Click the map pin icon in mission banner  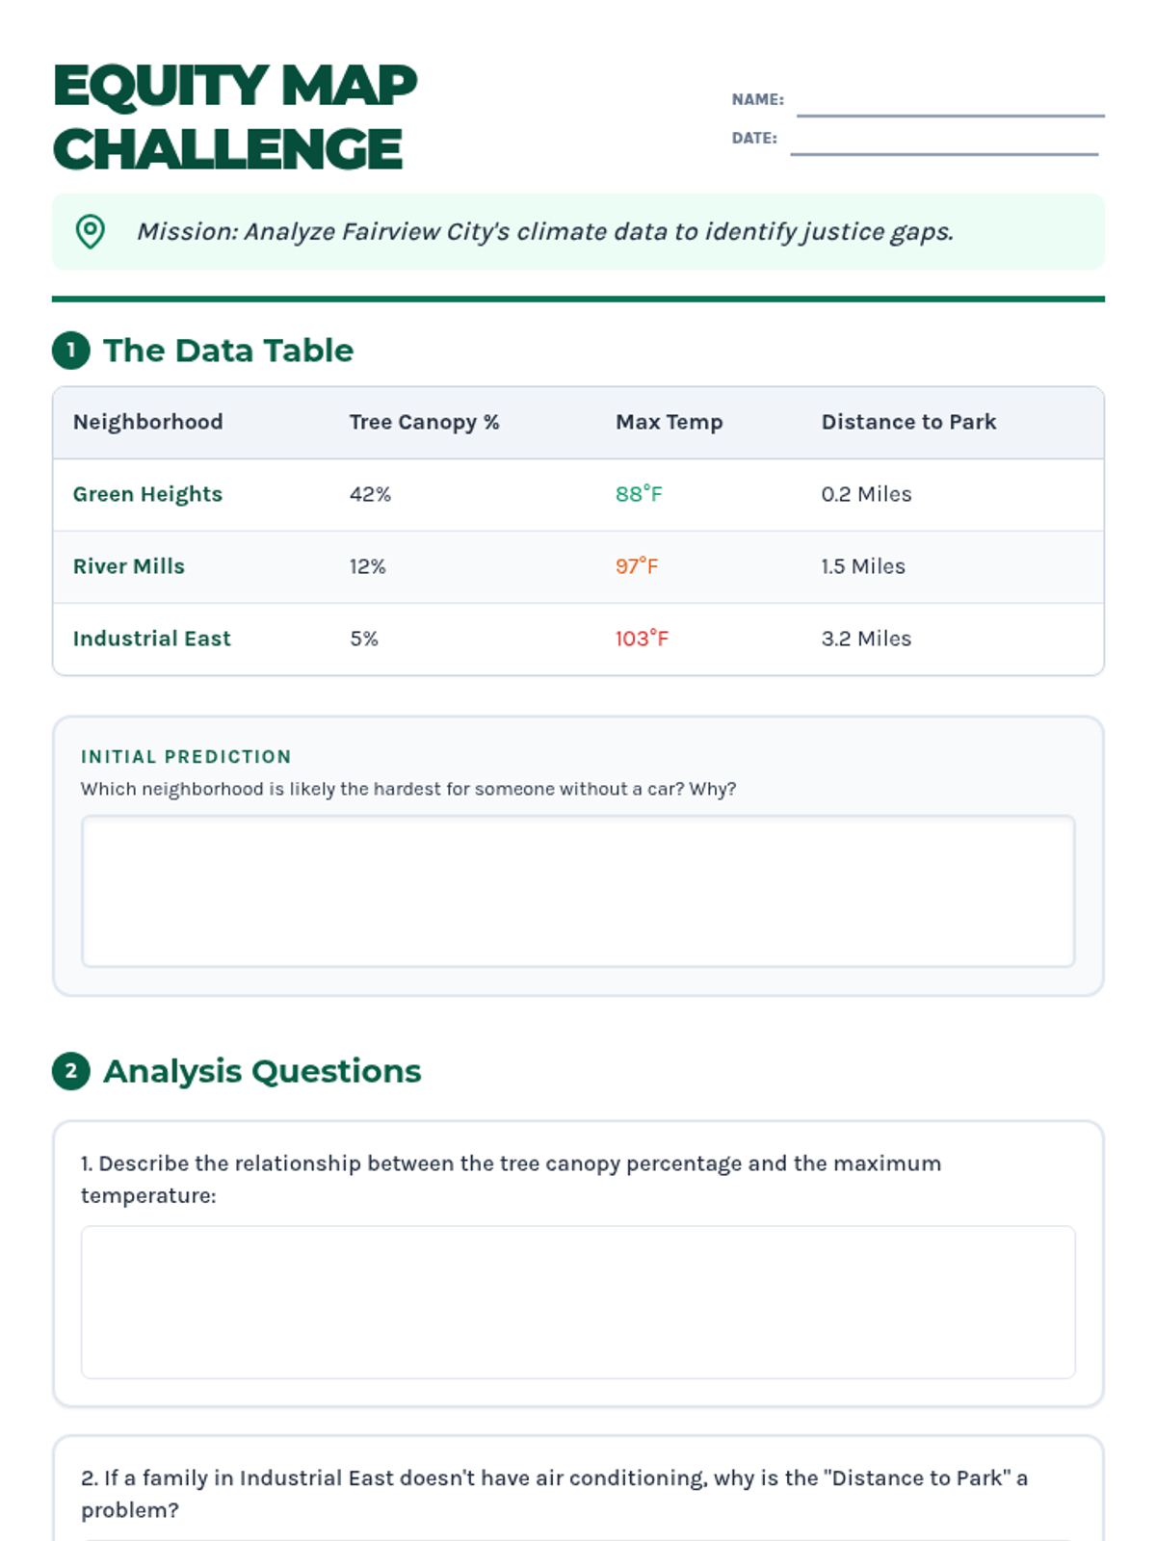tap(91, 231)
